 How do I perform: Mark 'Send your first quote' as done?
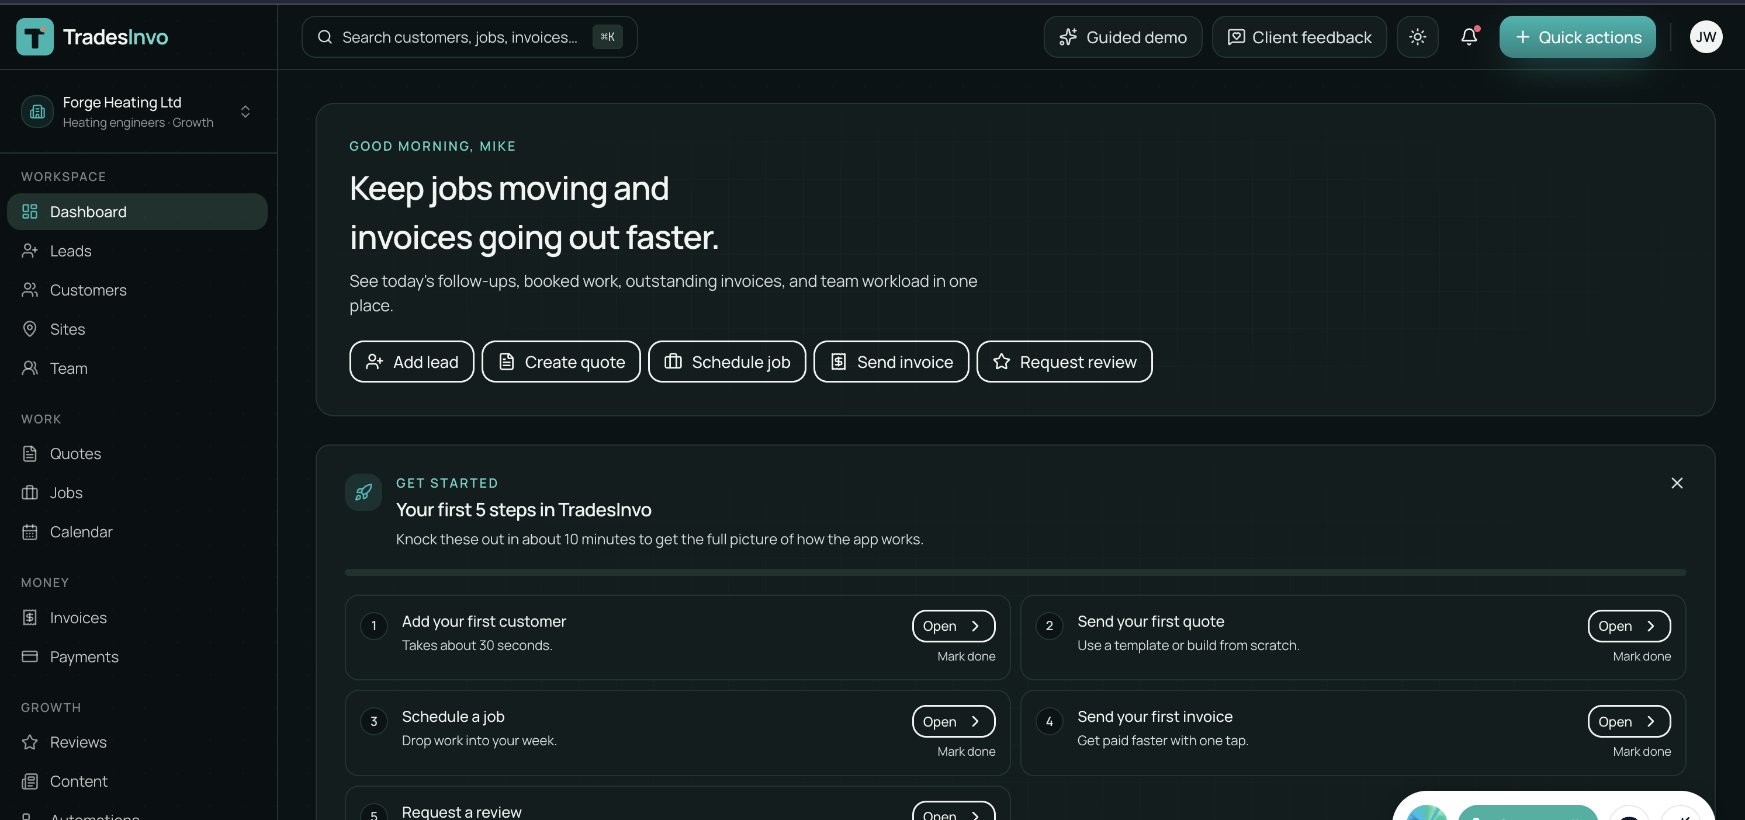click(x=1642, y=656)
